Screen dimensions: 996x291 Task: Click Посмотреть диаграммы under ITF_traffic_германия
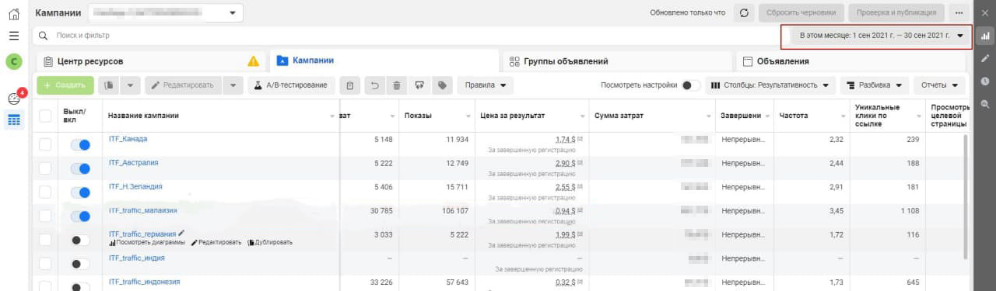click(147, 242)
